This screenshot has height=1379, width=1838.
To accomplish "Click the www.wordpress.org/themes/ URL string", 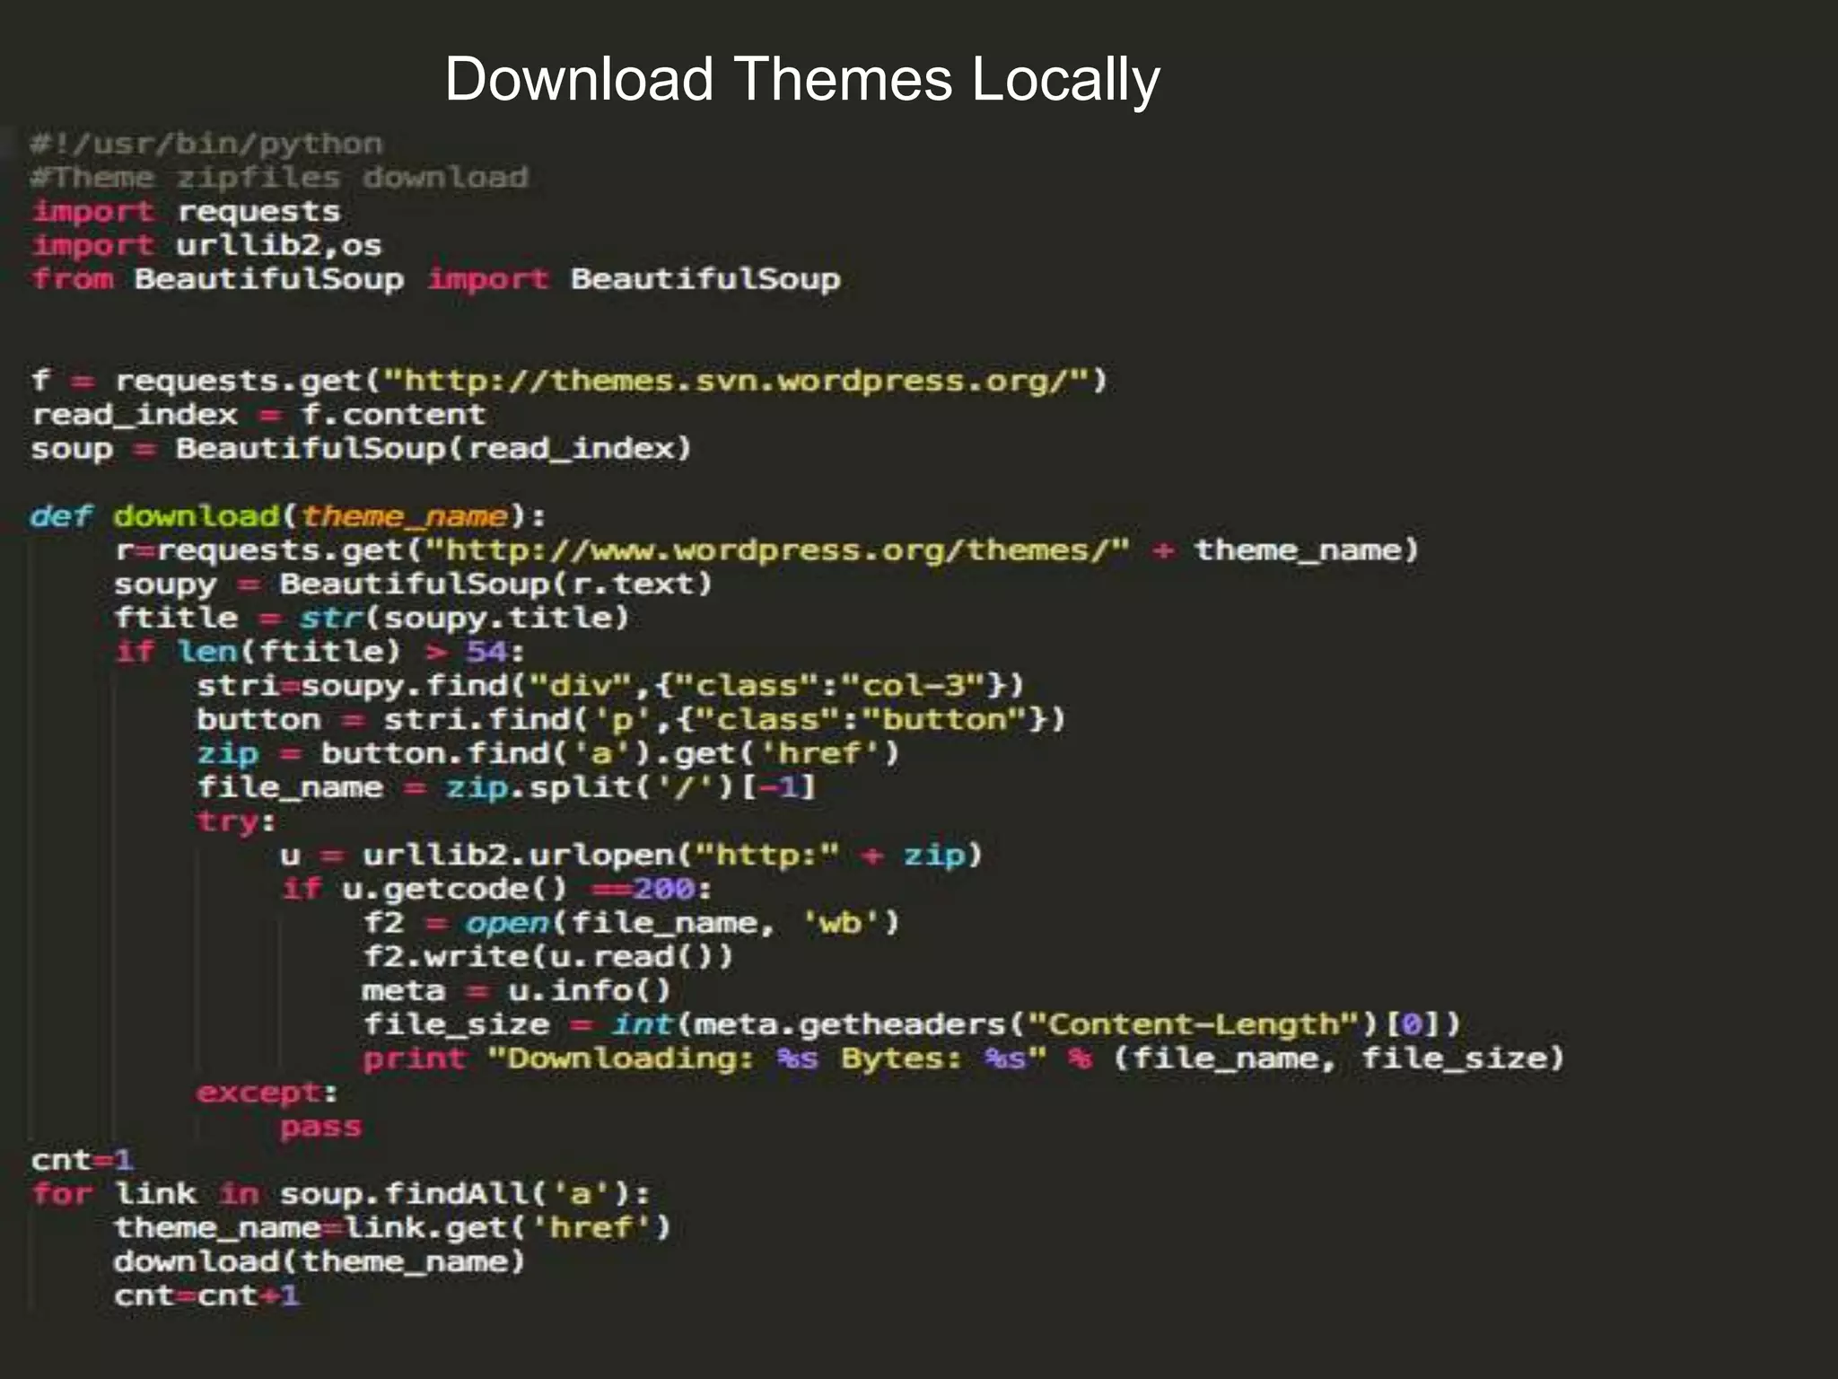I will pyautogui.click(x=777, y=549).
